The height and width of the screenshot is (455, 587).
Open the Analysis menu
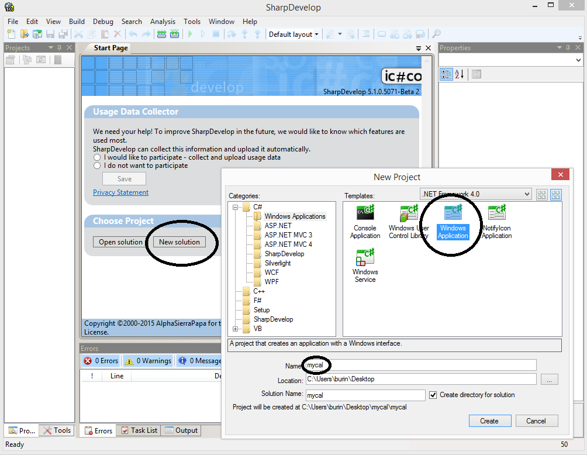163,22
